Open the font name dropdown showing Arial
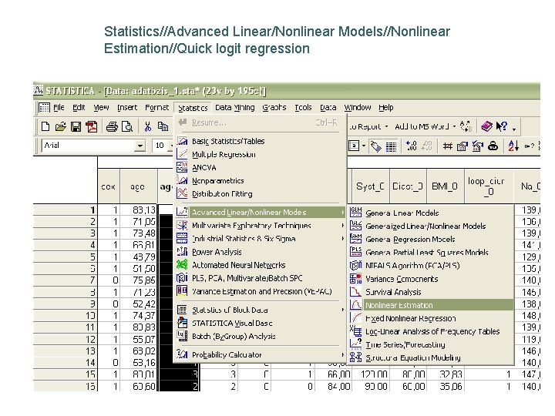 pos(140,146)
